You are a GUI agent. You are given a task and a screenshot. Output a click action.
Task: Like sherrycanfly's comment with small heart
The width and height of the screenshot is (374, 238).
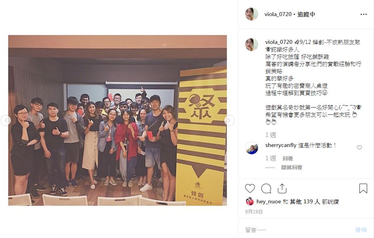coord(359,148)
